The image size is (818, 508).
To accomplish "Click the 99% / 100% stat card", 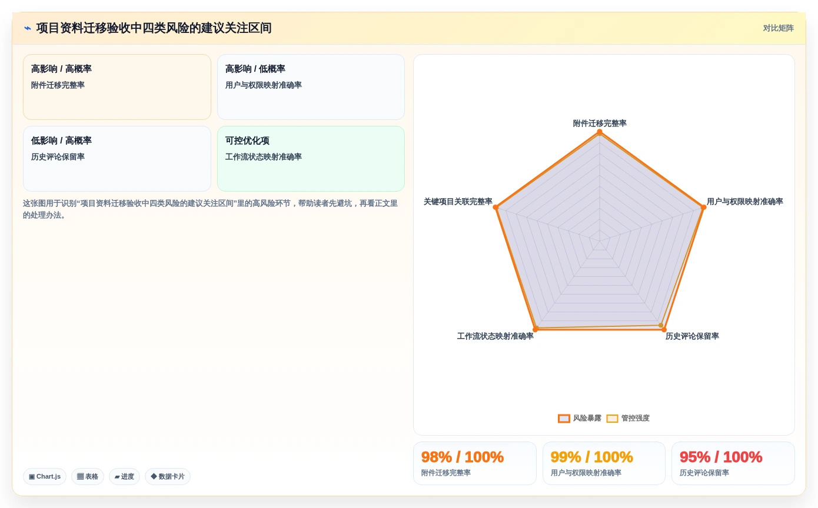I will point(604,463).
